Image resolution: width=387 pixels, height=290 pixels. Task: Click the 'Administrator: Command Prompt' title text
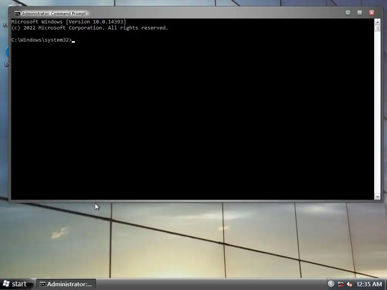tap(54, 14)
